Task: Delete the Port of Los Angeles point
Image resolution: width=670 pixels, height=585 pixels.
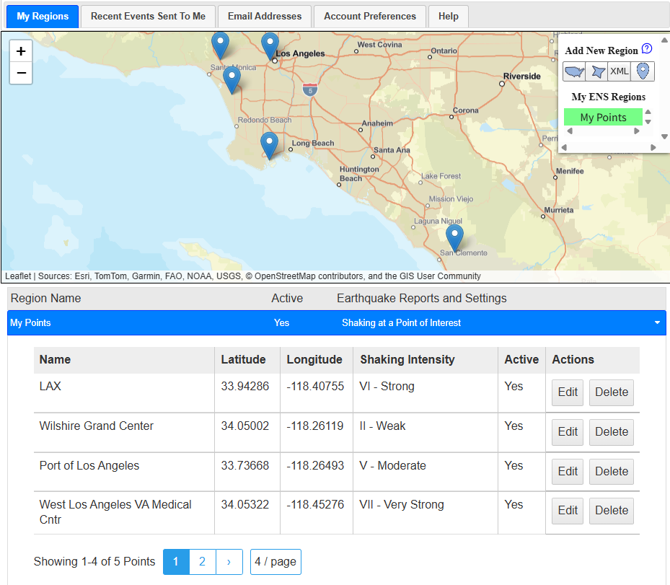Action: click(x=612, y=471)
